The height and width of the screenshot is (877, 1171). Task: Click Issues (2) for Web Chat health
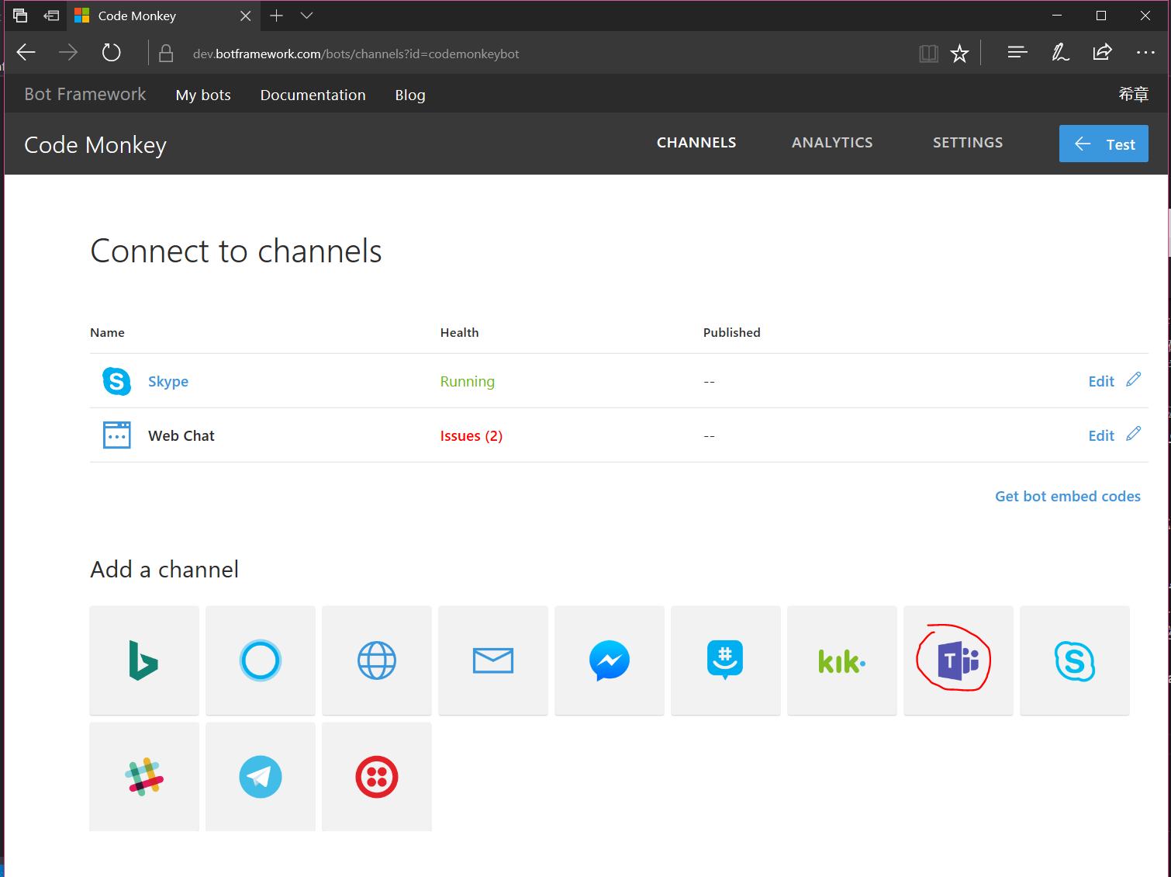[471, 435]
